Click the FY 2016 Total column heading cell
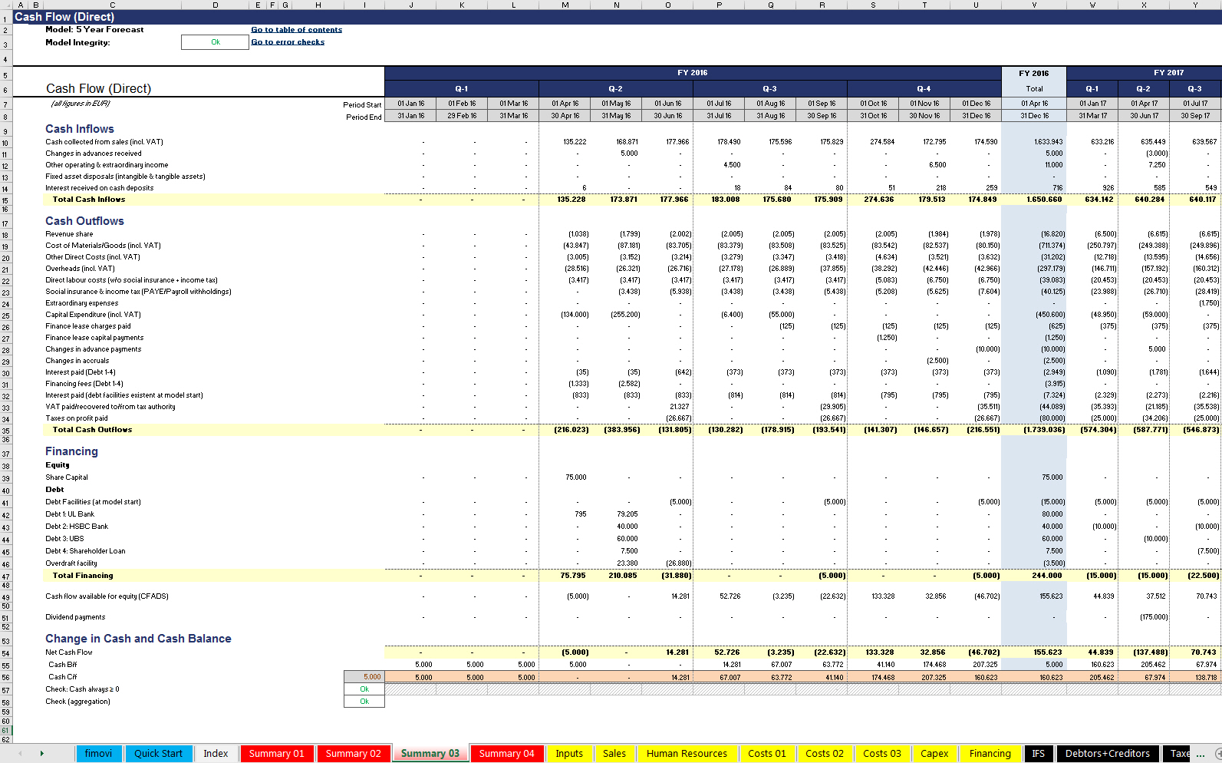Screen dimensions: 1222x763 1033,89
